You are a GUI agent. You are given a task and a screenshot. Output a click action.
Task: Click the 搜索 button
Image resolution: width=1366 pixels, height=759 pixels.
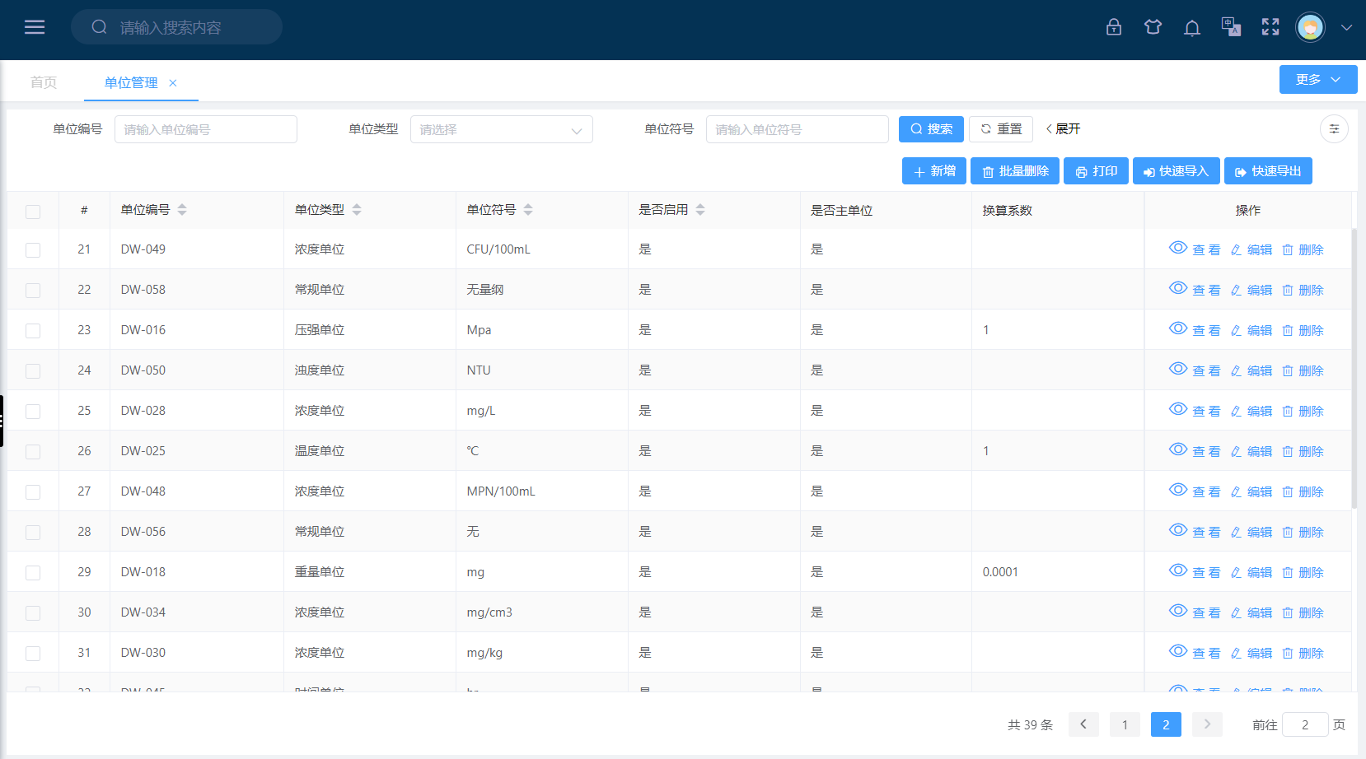point(931,129)
